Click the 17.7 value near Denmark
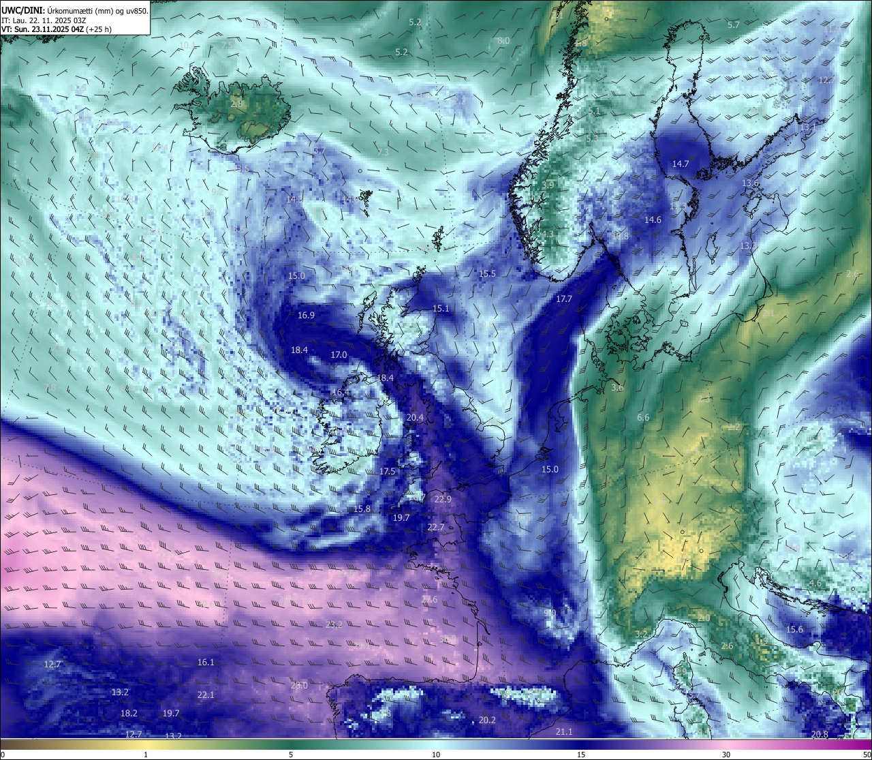The height and width of the screenshot is (760, 872). click(564, 299)
